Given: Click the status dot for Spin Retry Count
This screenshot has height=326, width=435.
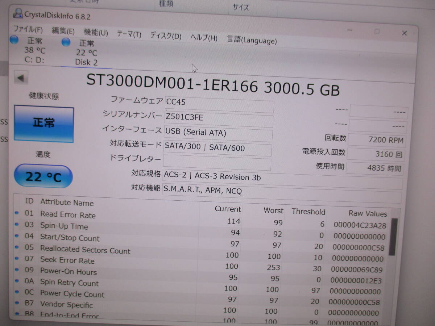Looking at the screenshot, I should [x=17, y=280].
